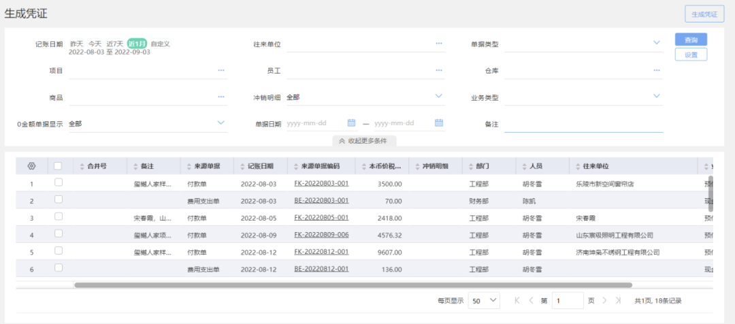Sort by the 备注 column sort icon

point(135,166)
